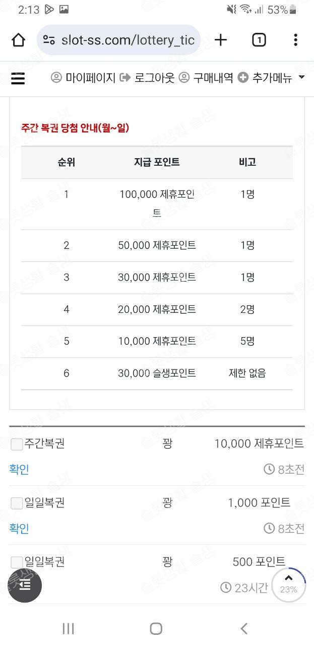Check the 주간복권 checkbox
This screenshot has height=647, width=314.
(17, 444)
